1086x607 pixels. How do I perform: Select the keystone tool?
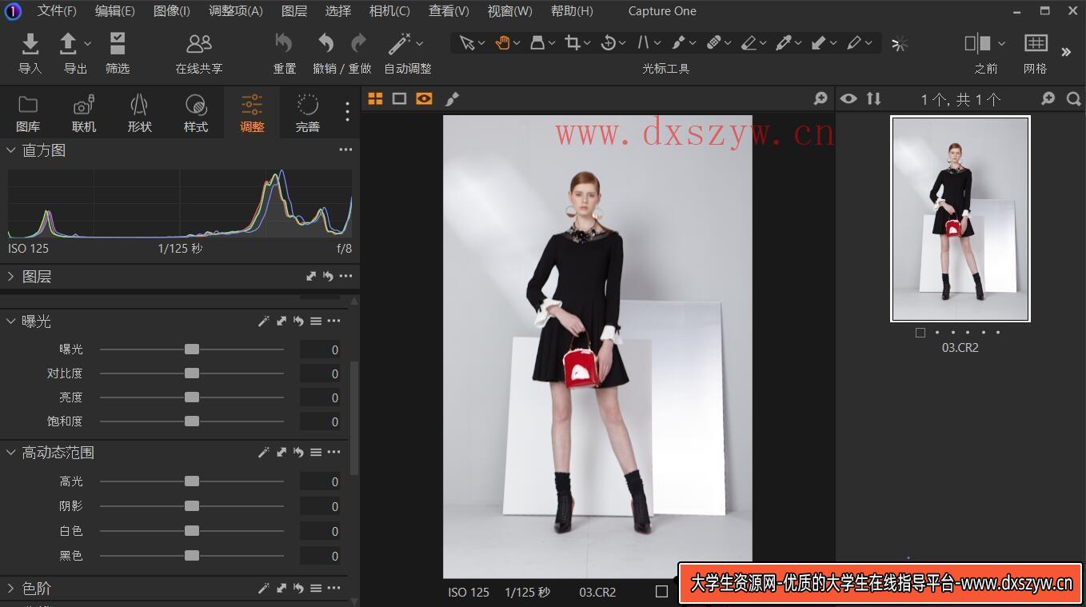(643, 43)
